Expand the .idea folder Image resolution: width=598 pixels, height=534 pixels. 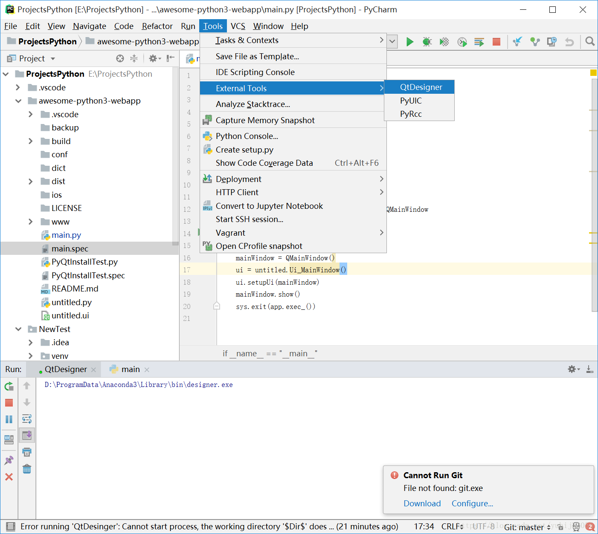click(x=31, y=343)
